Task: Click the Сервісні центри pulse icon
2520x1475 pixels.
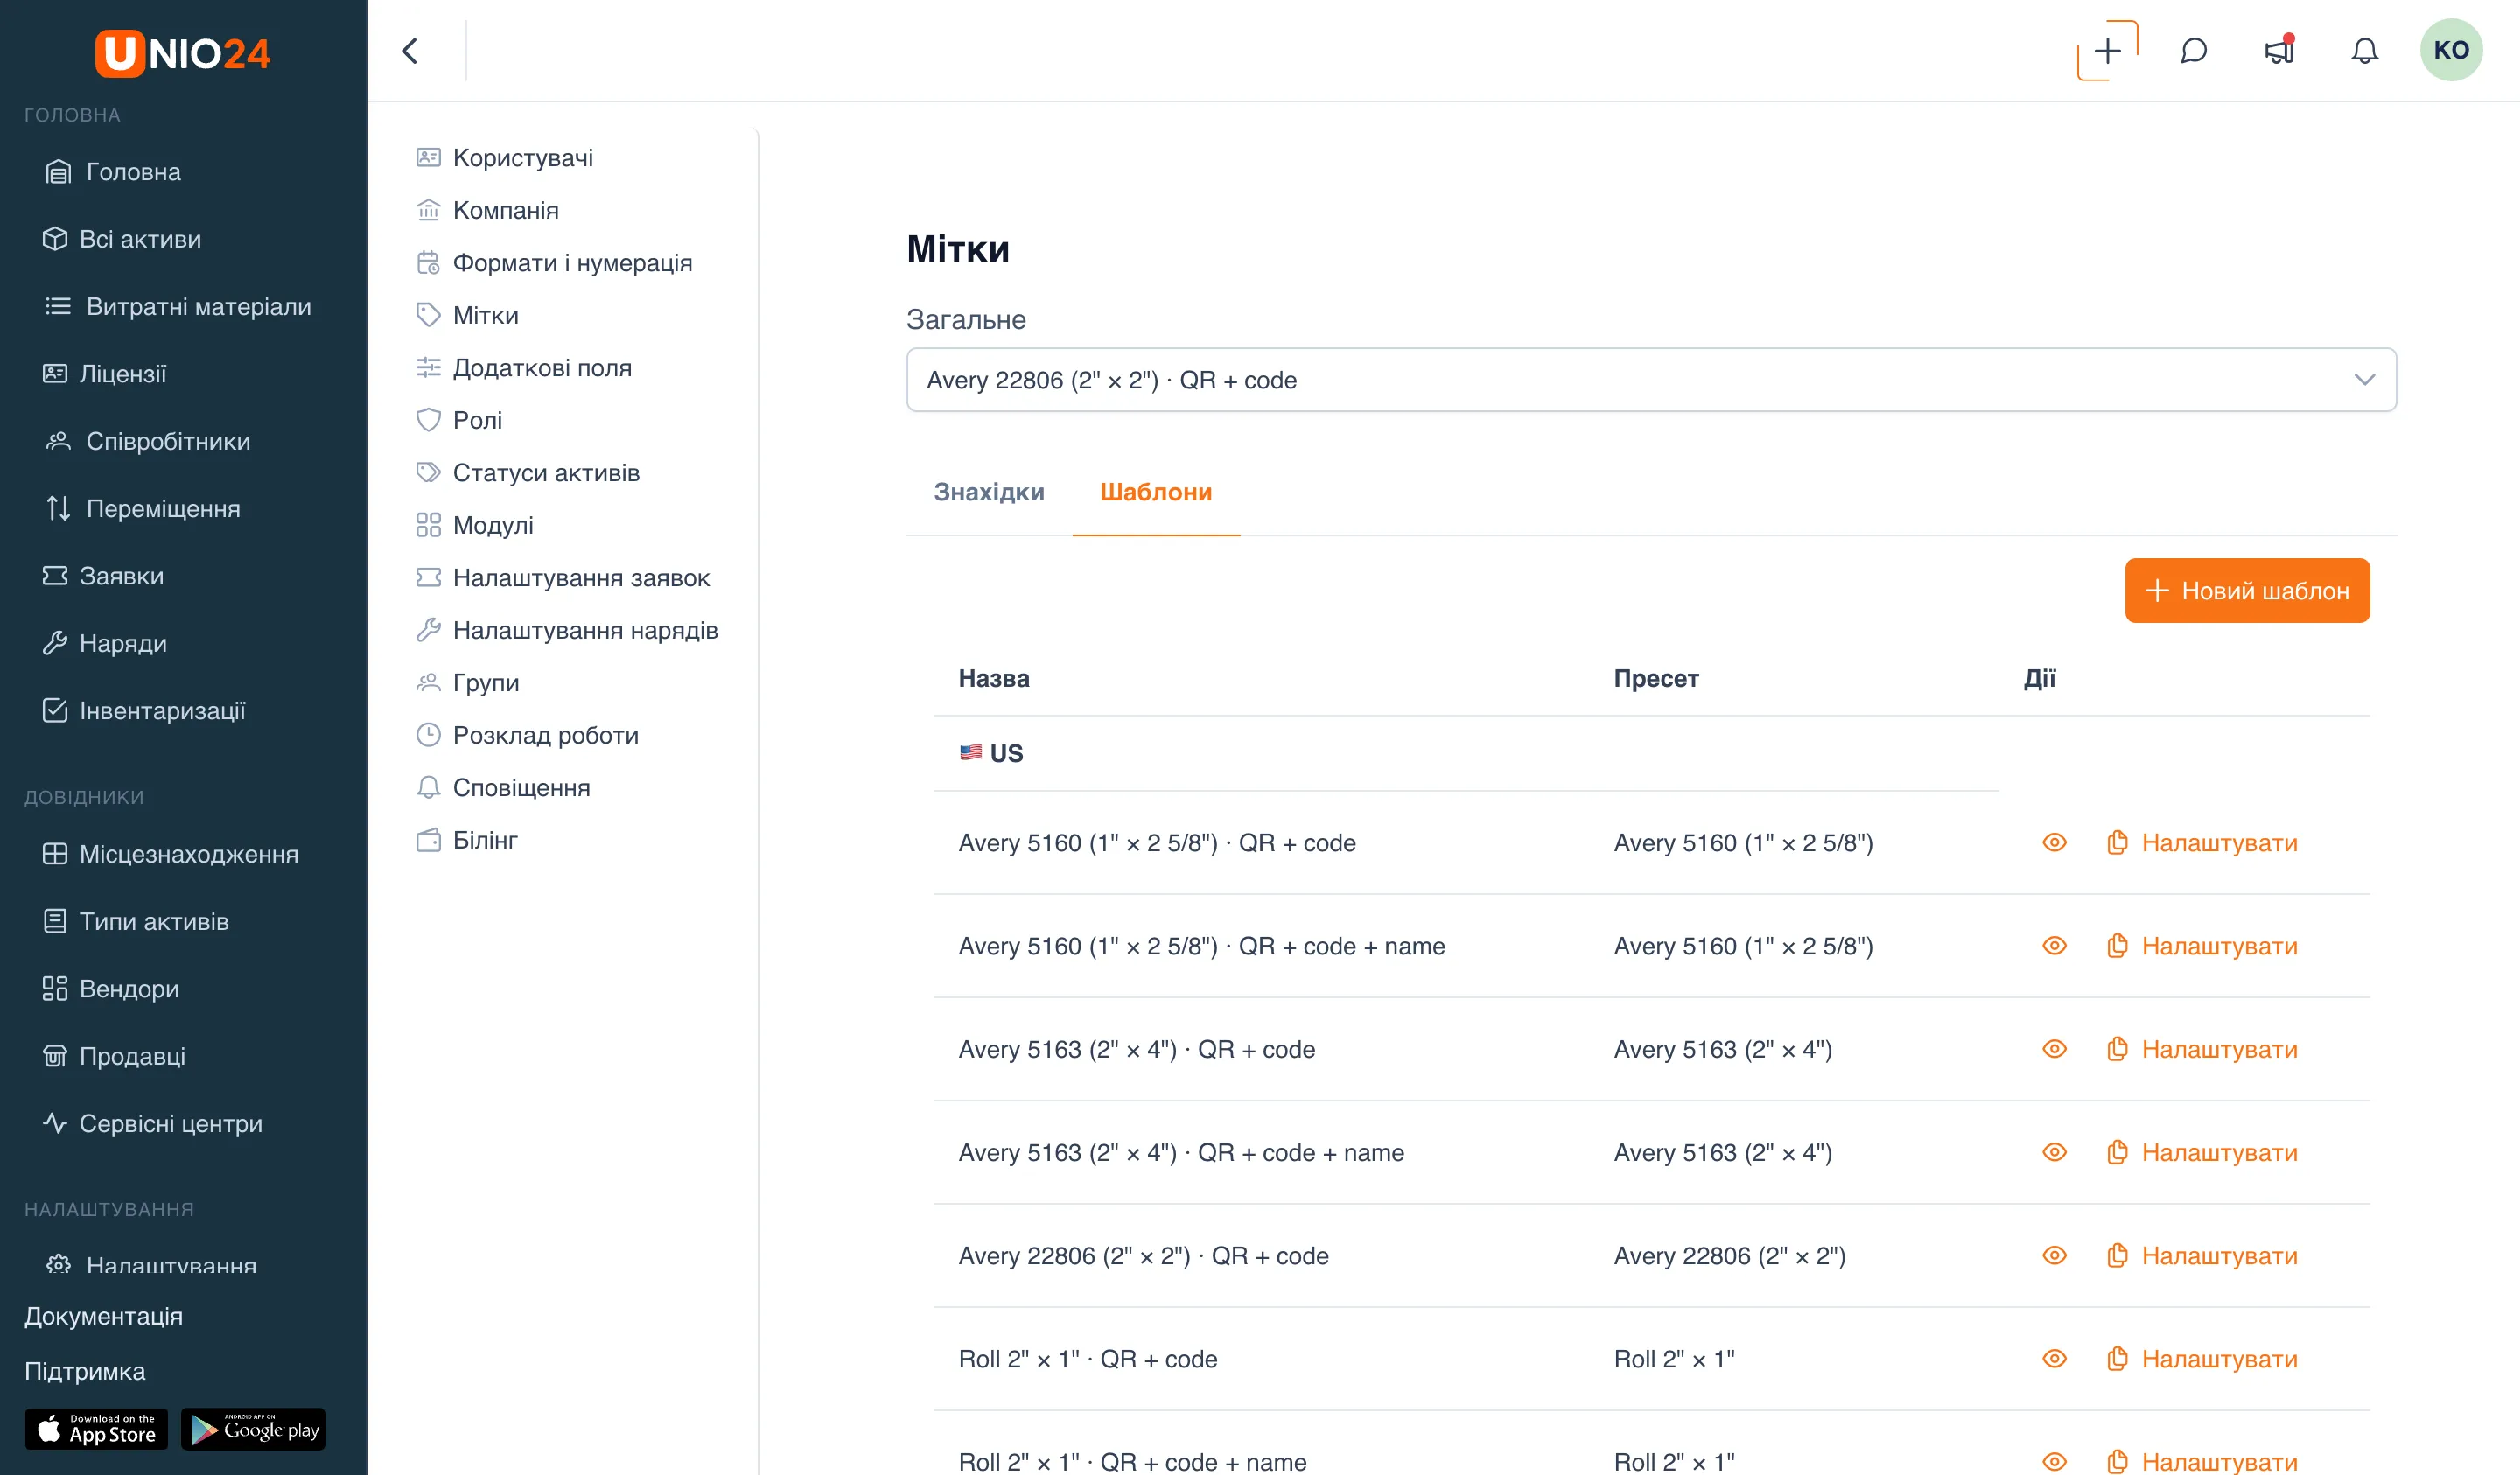Action: point(55,1123)
